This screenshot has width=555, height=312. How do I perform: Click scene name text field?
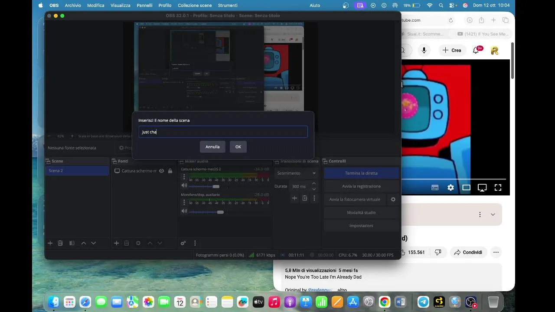[223, 132]
